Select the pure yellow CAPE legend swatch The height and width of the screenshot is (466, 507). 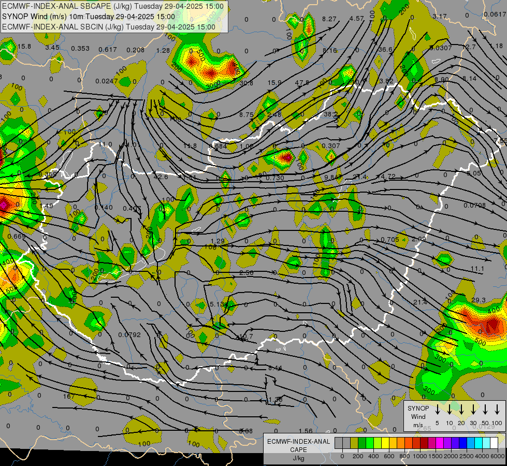tap(385, 443)
